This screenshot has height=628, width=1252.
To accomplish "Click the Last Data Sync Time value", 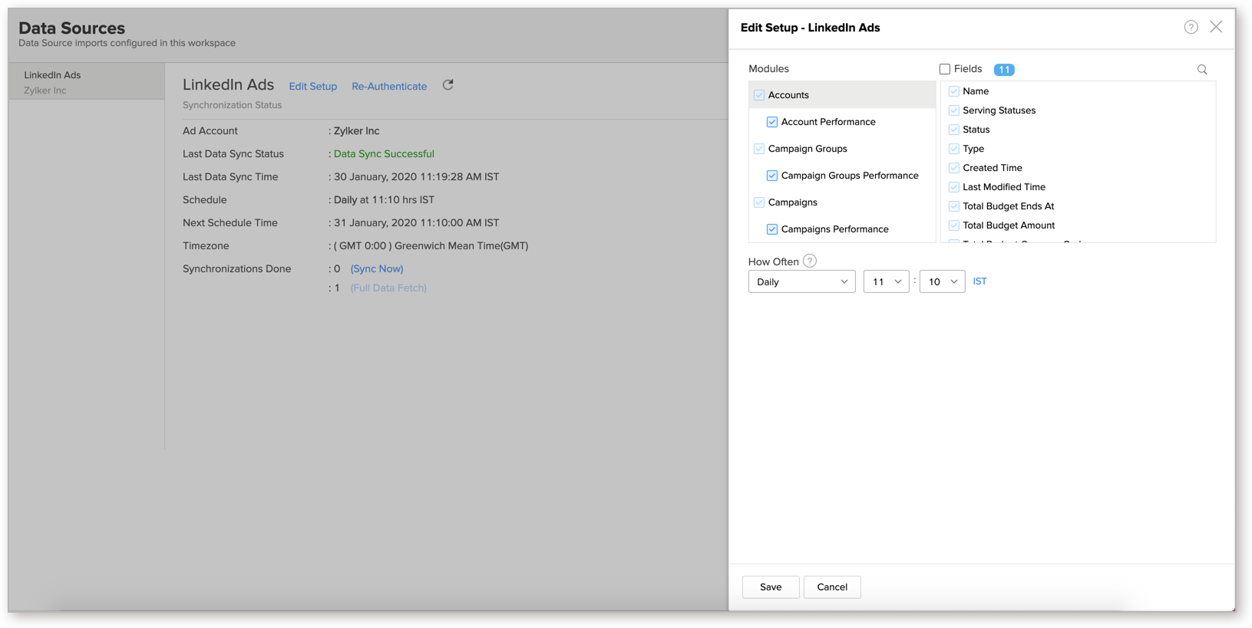I will tap(416, 177).
